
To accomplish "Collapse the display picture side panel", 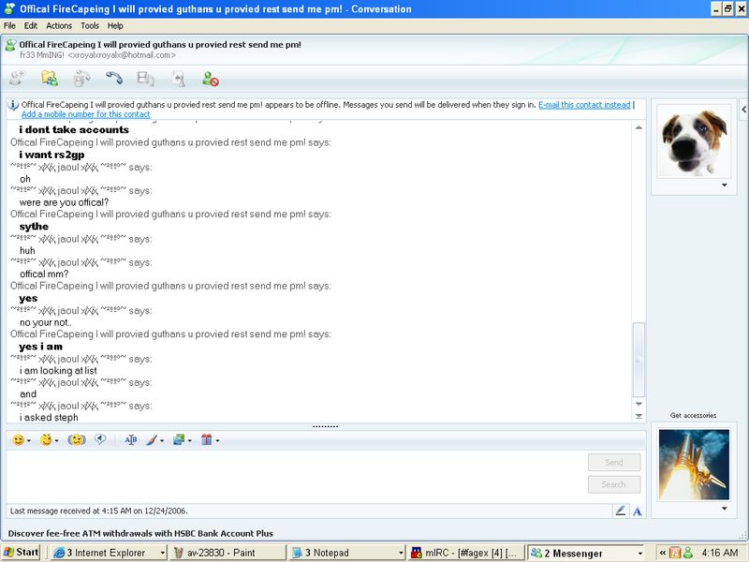I will [x=743, y=110].
